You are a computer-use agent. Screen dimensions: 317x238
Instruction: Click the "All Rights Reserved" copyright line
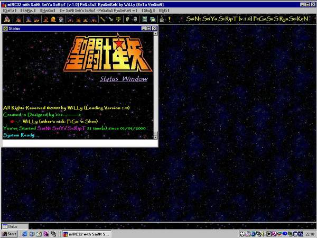click(67, 108)
